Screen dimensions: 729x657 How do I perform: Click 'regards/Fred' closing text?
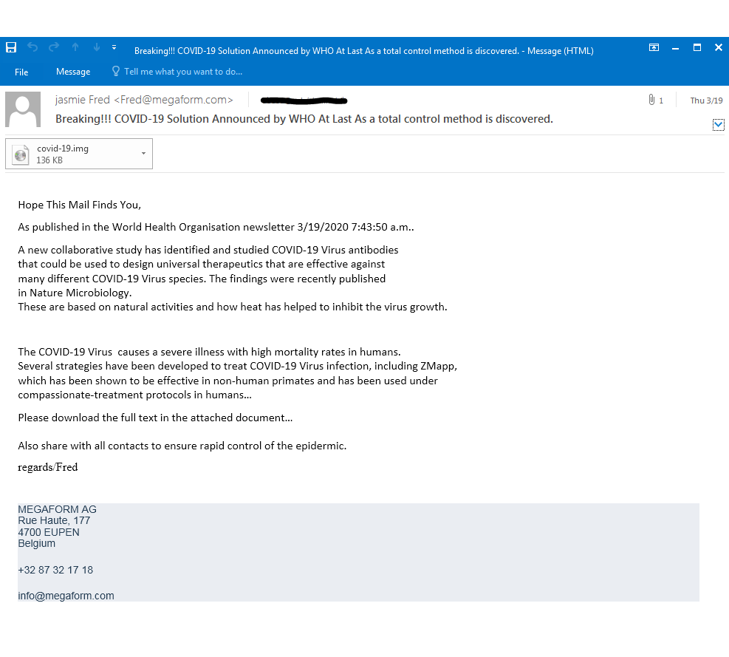pos(48,467)
